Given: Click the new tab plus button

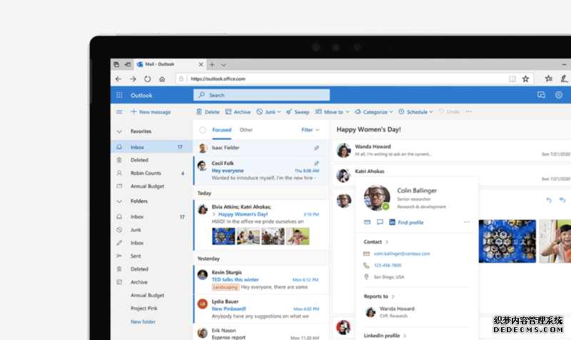Looking at the screenshot, I should 212,64.
